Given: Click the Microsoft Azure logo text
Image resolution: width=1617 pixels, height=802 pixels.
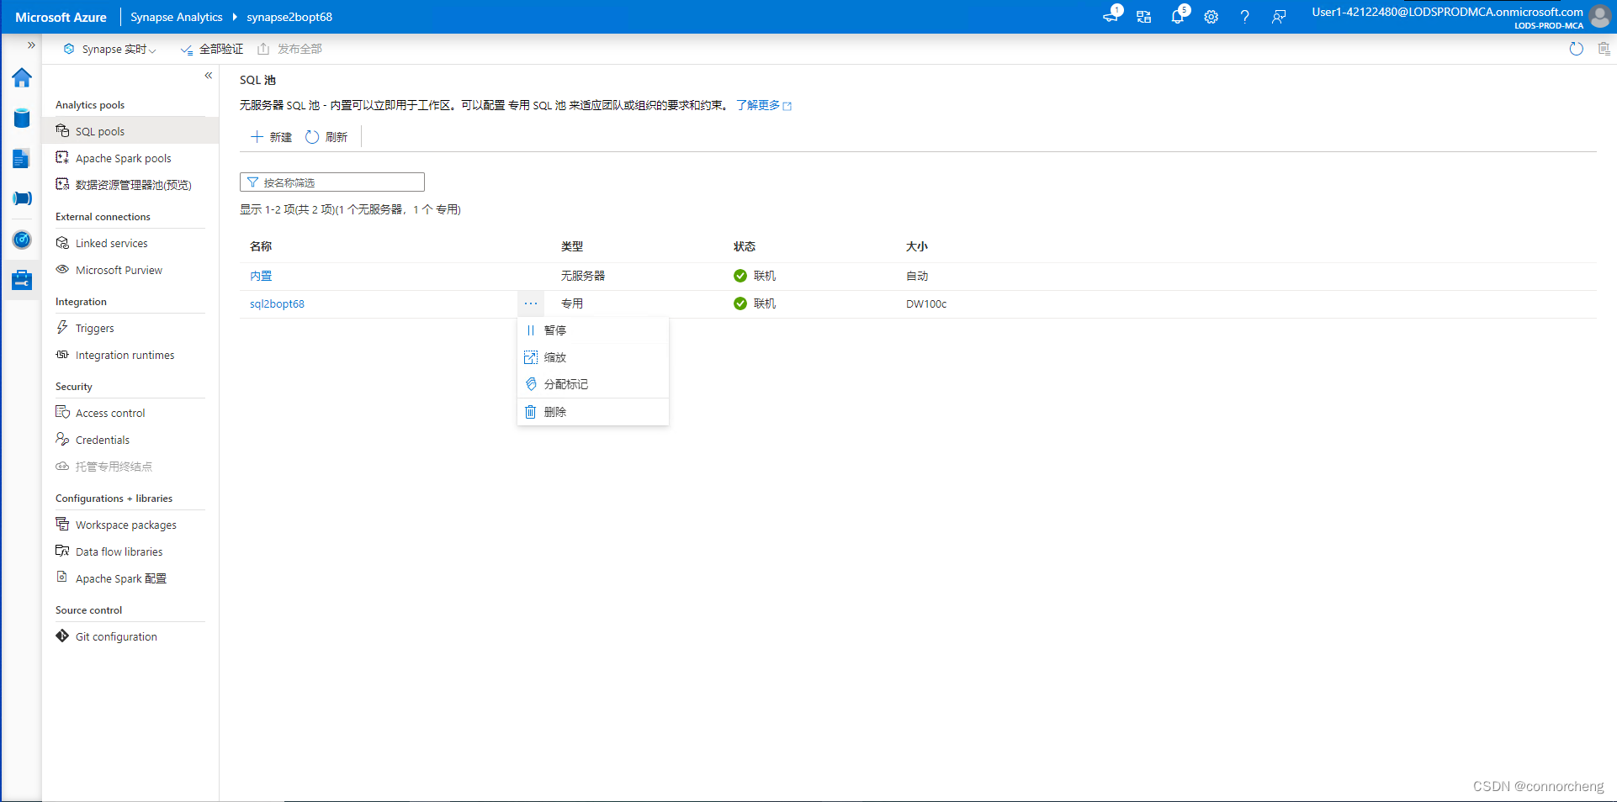Looking at the screenshot, I should pos(61,17).
